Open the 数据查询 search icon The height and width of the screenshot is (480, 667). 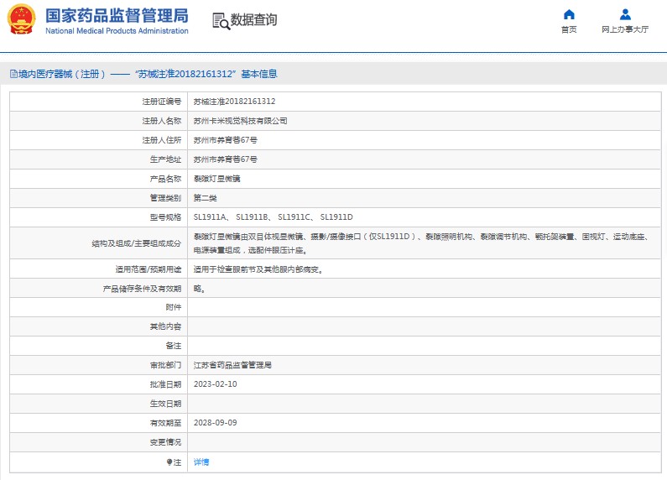pos(221,21)
